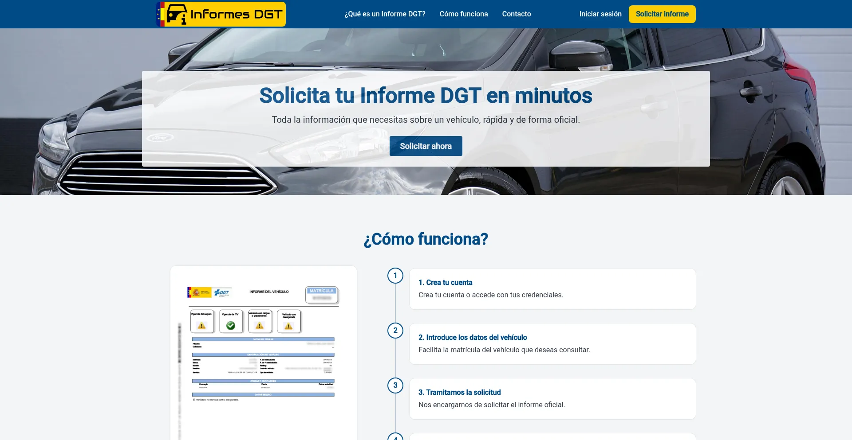This screenshot has height=440, width=852.
Task: Click the '¿Cómo funciona?' section heading
Action: pyautogui.click(x=426, y=239)
